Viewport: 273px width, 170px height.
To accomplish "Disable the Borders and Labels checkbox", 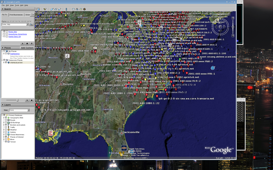I will pos(6,125).
